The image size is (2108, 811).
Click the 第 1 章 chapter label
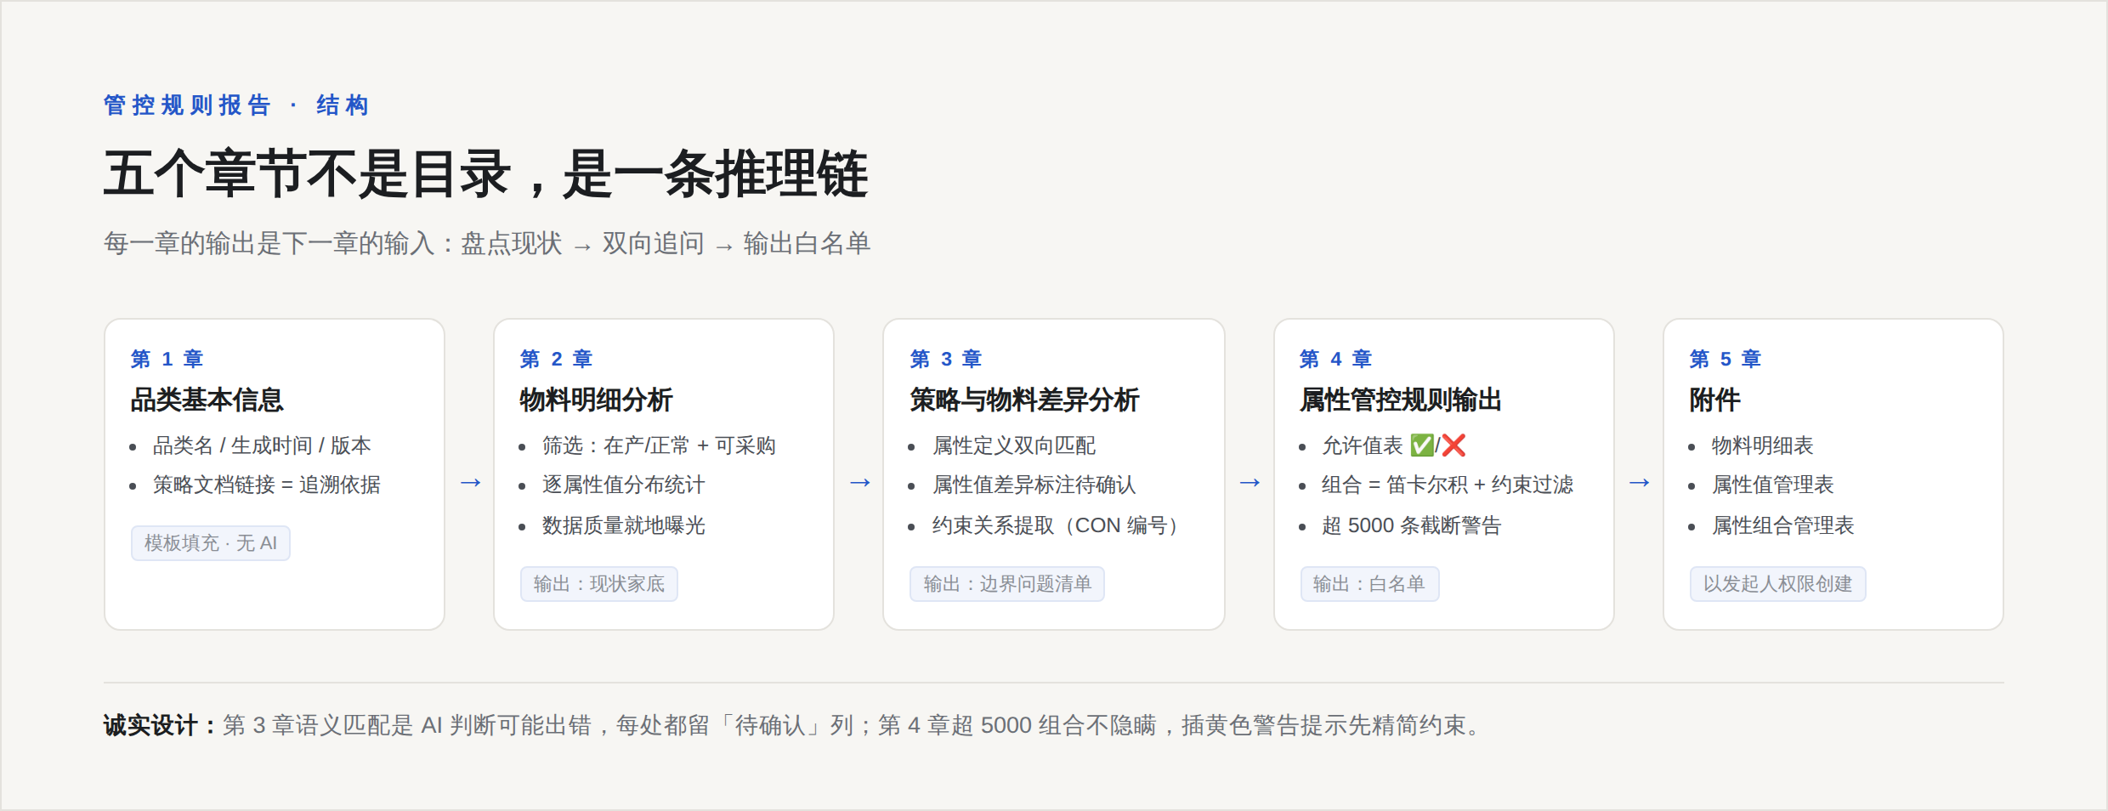[x=167, y=359]
